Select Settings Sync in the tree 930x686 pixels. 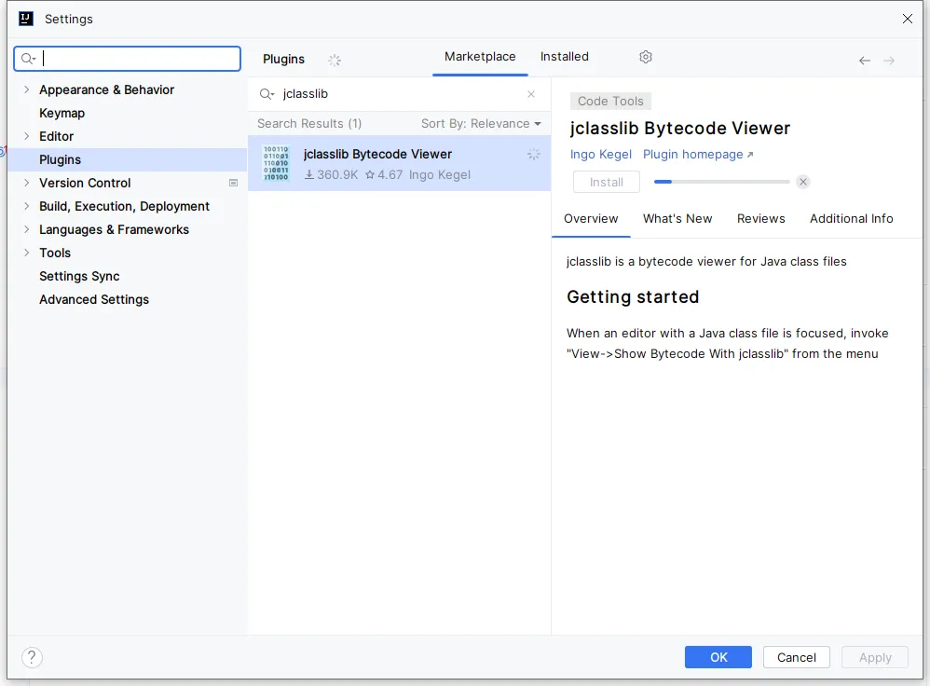[79, 276]
